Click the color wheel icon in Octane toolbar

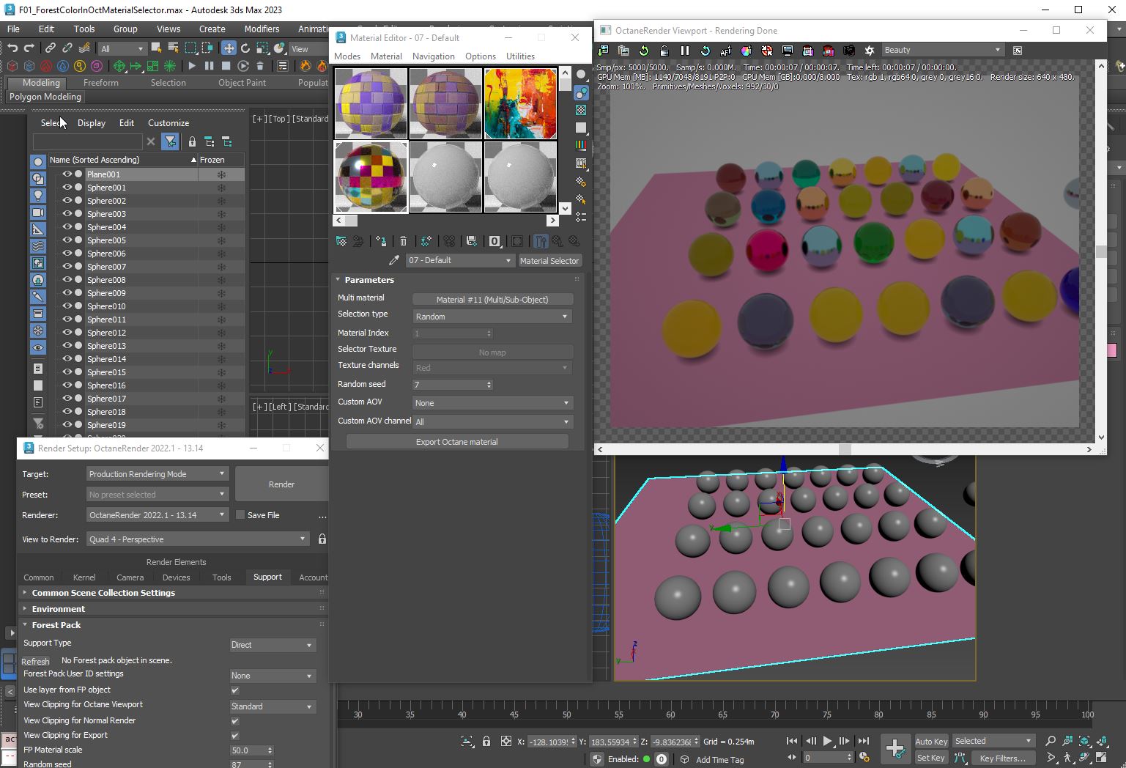746,51
